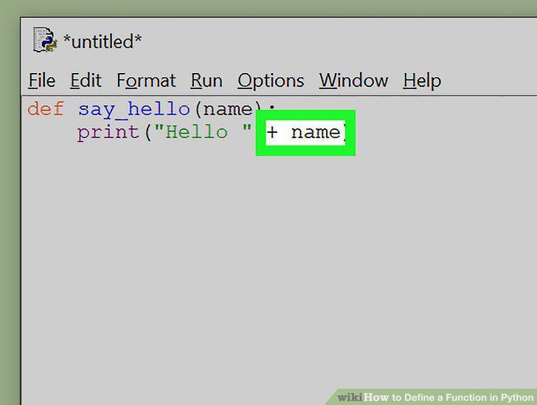Viewport: 537px width, 405px height.
Task: Click '+ name' on the print line
Action: click(303, 133)
